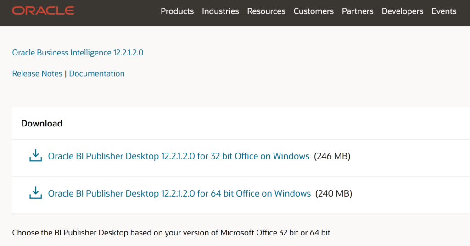This screenshot has width=470, height=246.
Task: Open the Release Notes link
Action: click(x=37, y=74)
